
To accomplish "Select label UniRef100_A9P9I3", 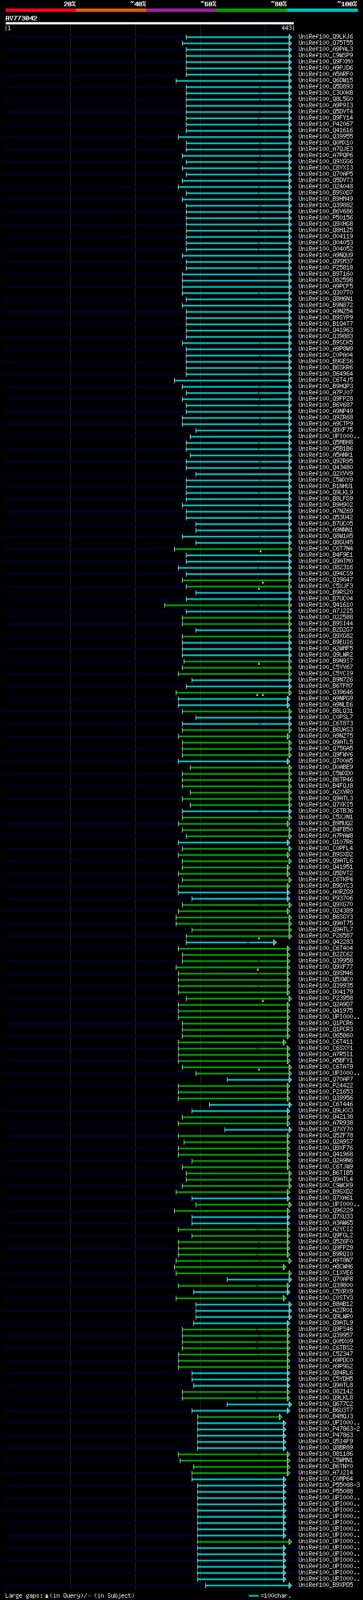I will [326, 106].
